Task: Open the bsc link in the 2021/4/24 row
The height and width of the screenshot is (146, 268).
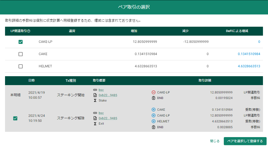Action: point(101,113)
